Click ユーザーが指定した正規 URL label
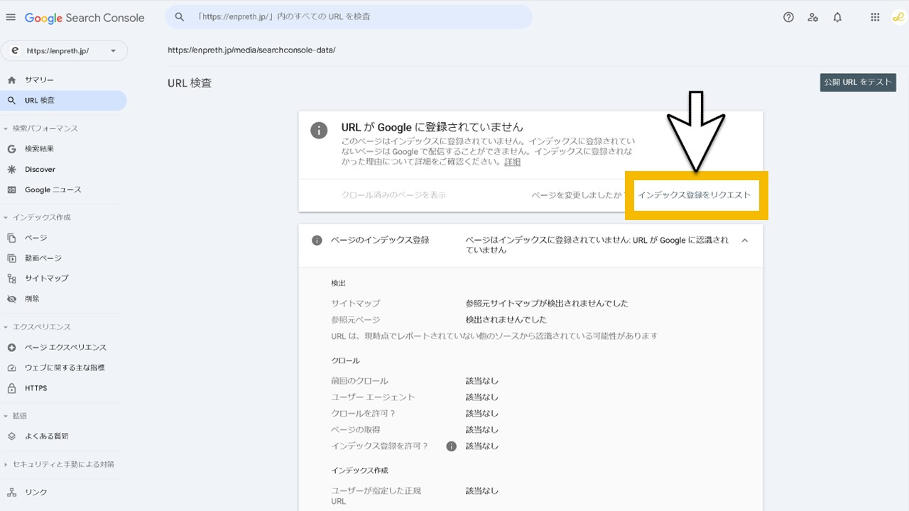 coord(376,496)
